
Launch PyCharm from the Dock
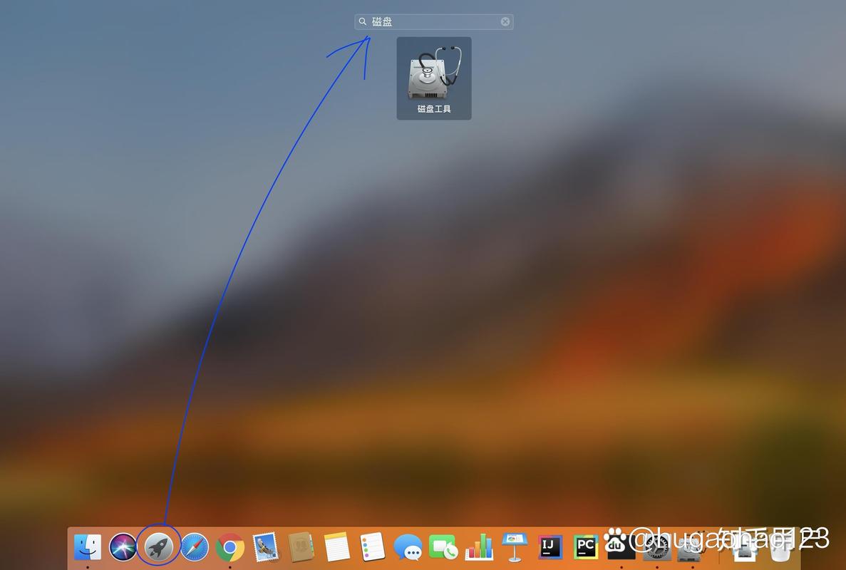click(585, 547)
